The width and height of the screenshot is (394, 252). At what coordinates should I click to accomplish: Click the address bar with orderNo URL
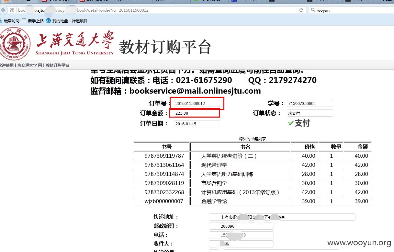point(155,10)
